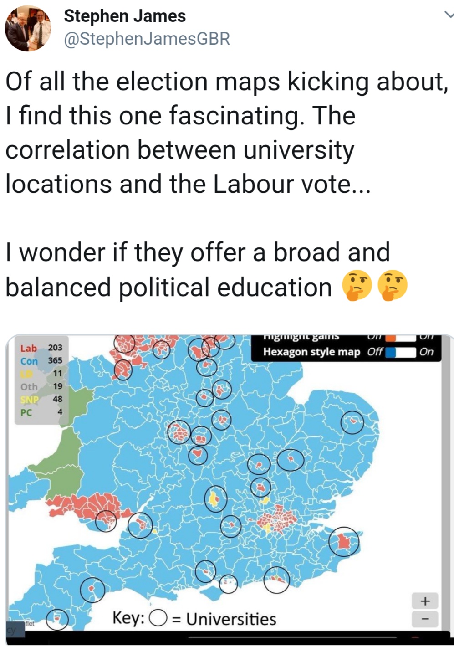Toggle the Highlight gains switch
This screenshot has width=454, height=647.
(401, 338)
